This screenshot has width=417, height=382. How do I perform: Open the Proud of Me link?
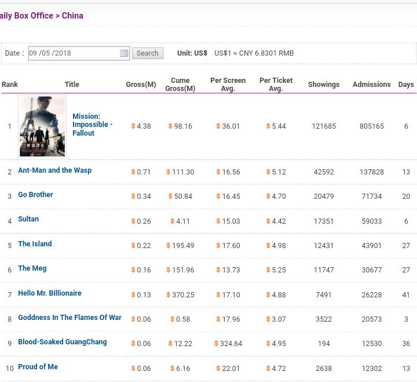point(38,367)
